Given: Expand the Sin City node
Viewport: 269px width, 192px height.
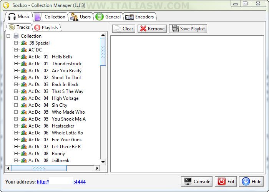Looking at the screenshot, I should pyautogui.click(x=16, y=105).
